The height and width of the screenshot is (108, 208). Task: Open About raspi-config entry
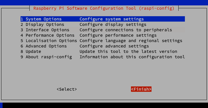tap(103, 57)
